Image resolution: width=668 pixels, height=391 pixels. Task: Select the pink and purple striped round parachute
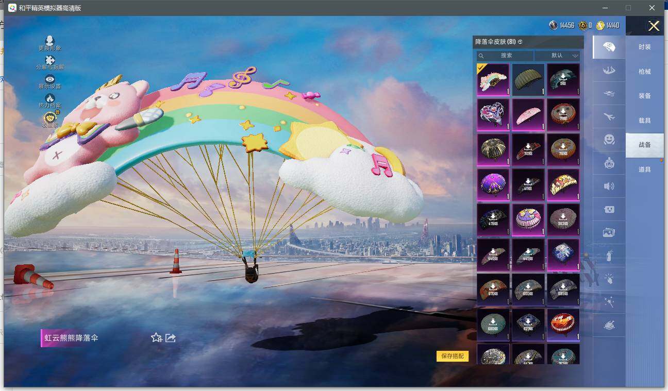(x=528, y=219)
